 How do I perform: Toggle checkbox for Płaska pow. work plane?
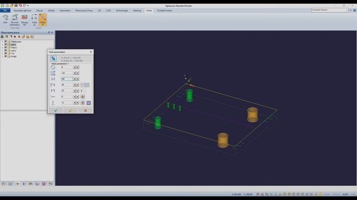(6, 42)
